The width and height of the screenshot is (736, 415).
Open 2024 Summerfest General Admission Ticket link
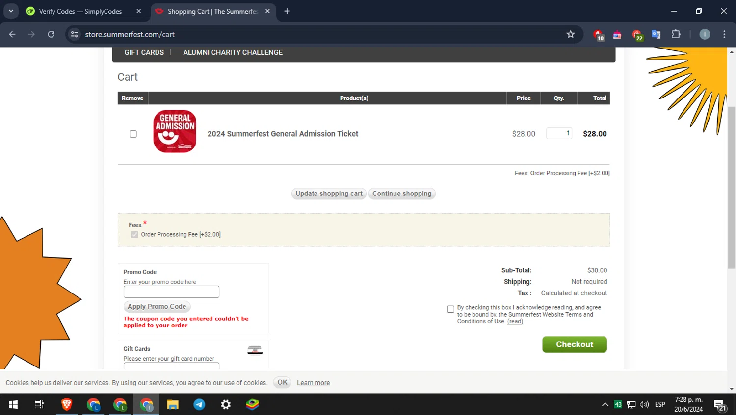283,134
